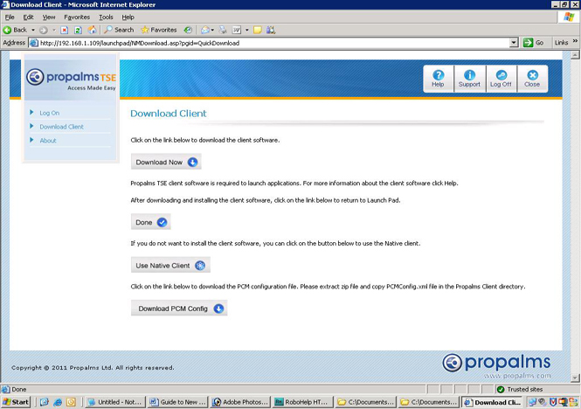
Task: Open the Favorites menu
Action: coord(77,17)
